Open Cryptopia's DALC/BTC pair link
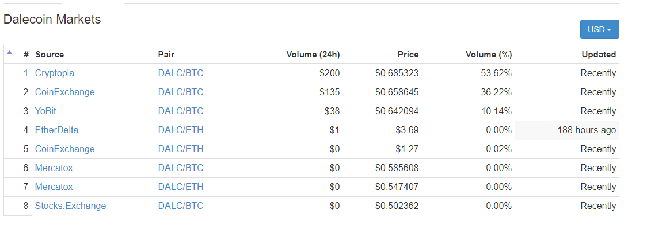The height and width of the screenshot is (244, 647). pos(181,73)
